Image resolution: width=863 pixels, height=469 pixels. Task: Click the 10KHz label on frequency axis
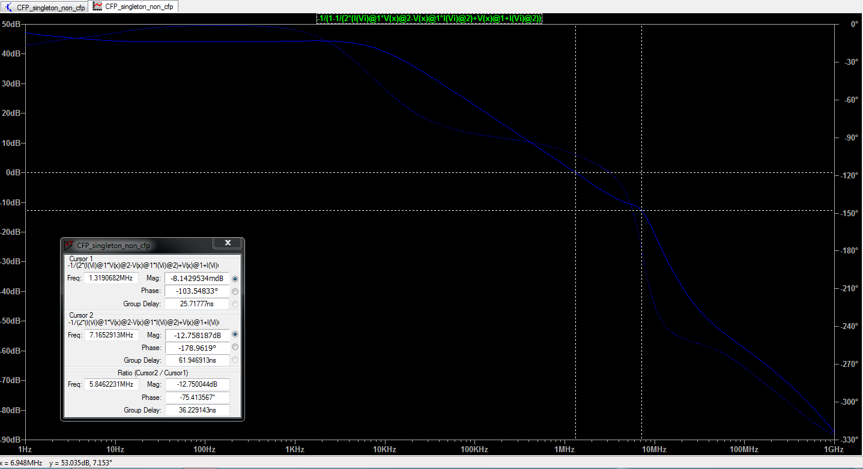pos(384,450)
